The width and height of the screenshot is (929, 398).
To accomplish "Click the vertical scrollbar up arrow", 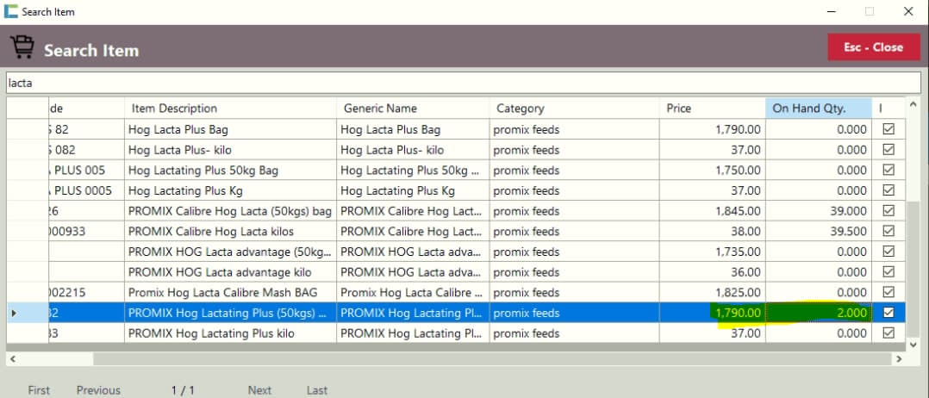I will [x=913, y=105].
